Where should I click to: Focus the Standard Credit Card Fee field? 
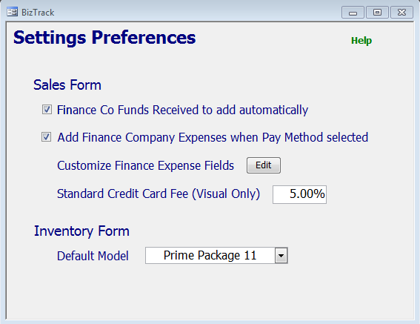(x=299, y=194)
